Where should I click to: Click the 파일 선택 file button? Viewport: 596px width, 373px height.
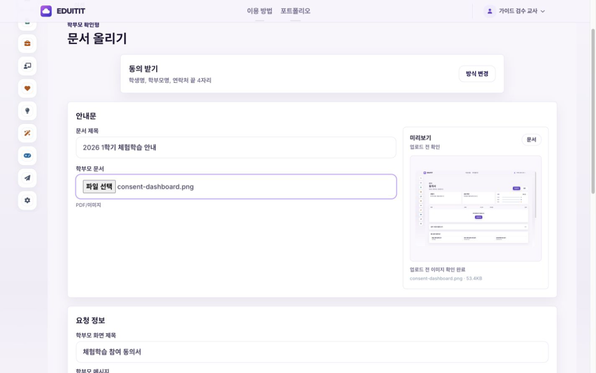[99, 186]
